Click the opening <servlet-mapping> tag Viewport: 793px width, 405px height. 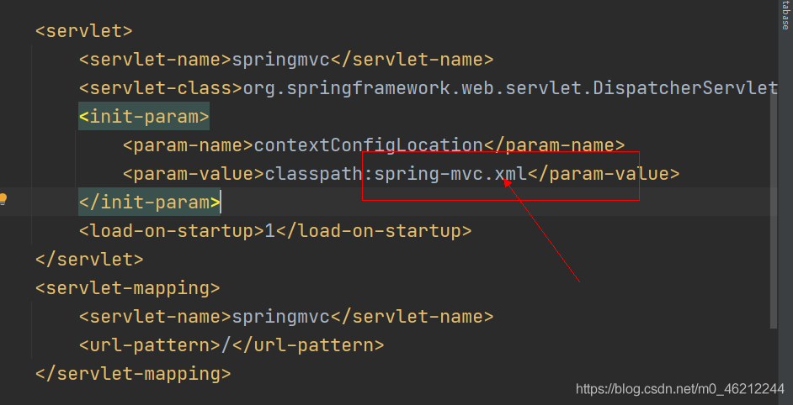pos(127,288)
